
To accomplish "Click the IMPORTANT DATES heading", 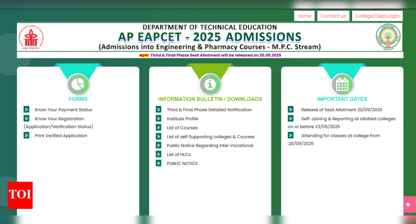I will (x=342, y=99).
